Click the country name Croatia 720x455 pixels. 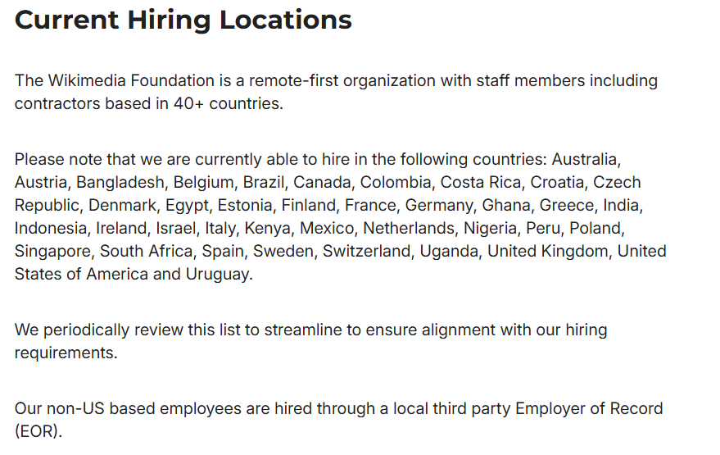point(557,182)
